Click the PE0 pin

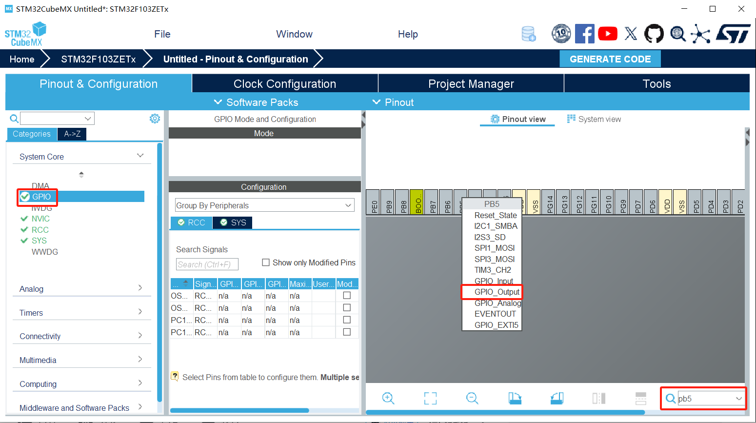pyautogui.click(x=373, y=202)
